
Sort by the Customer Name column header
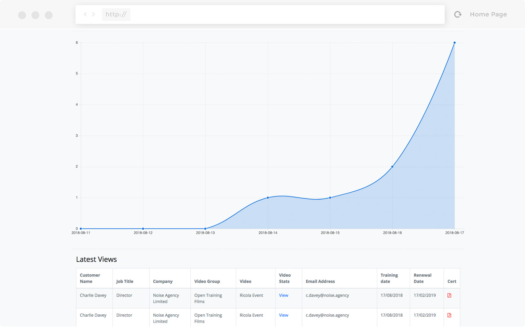(x=90, y=278)
